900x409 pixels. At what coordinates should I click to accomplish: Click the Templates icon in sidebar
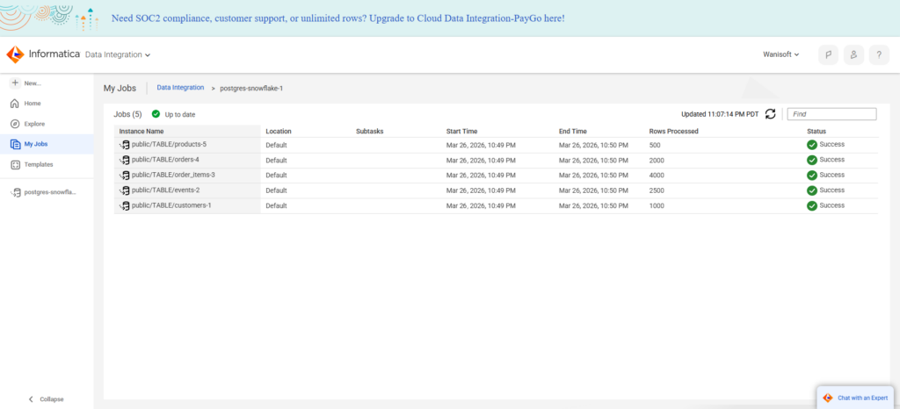click(15, 164)
